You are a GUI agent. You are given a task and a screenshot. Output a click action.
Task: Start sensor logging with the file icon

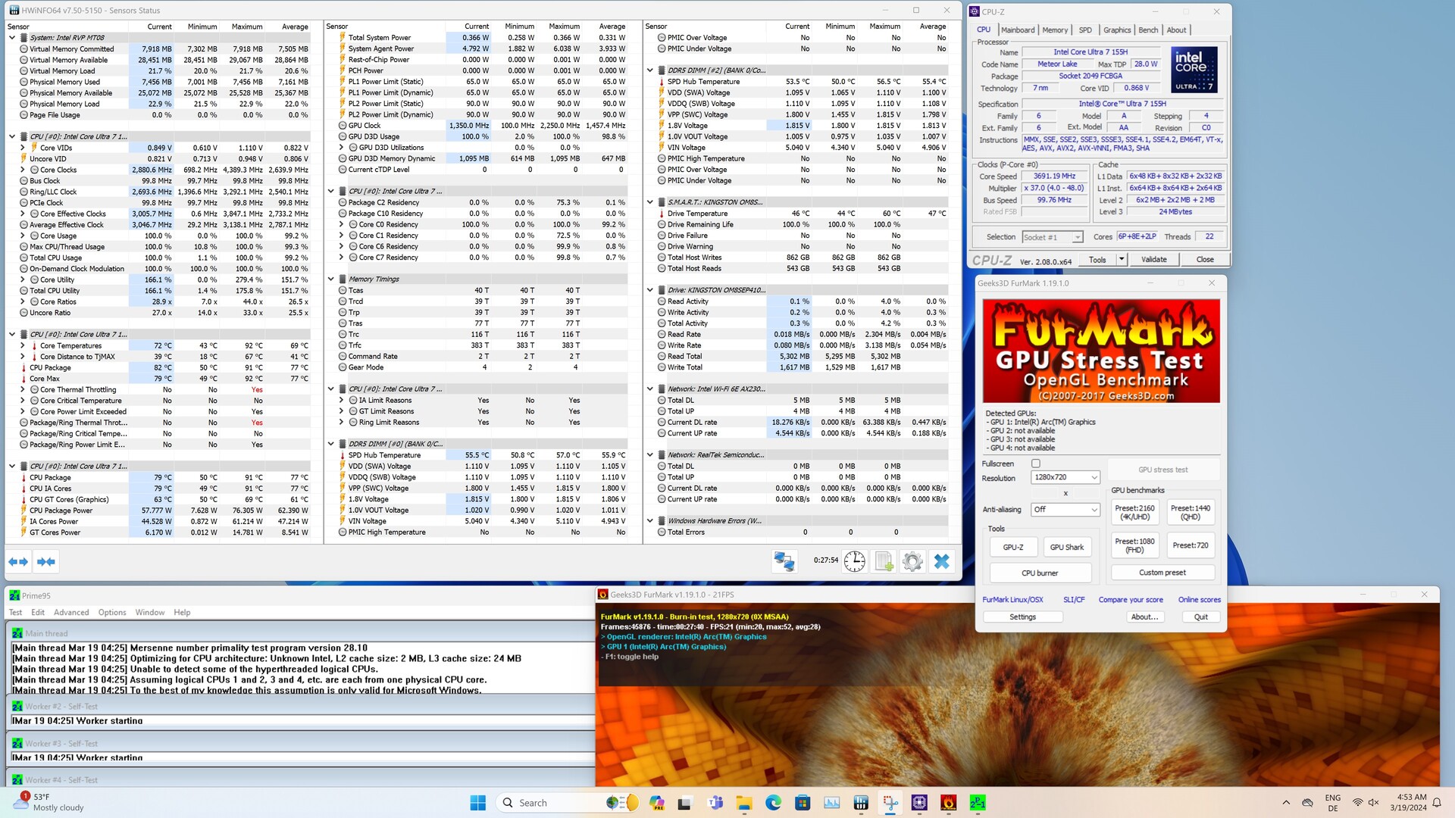(884, 561)
